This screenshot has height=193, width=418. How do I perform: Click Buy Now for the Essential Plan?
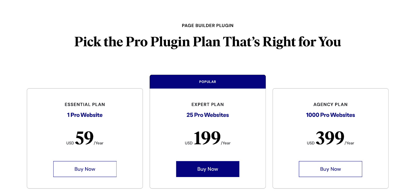(85, 169)
